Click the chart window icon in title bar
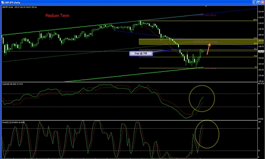The width and height of the screenshot is (265, 159). [2, 2]
